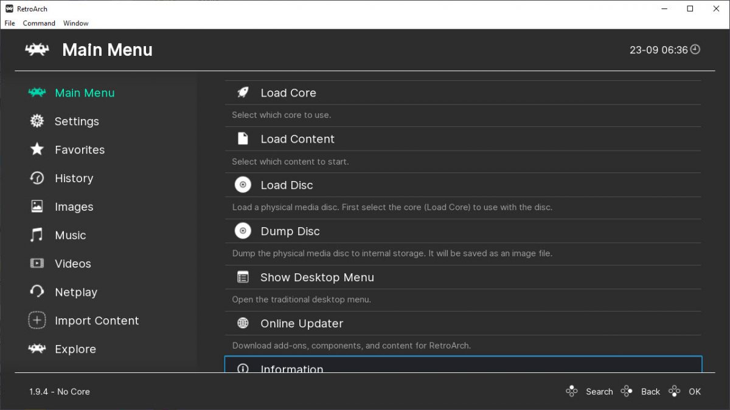
Task: Open the Window menu
Action: click(x=75, y=23)
